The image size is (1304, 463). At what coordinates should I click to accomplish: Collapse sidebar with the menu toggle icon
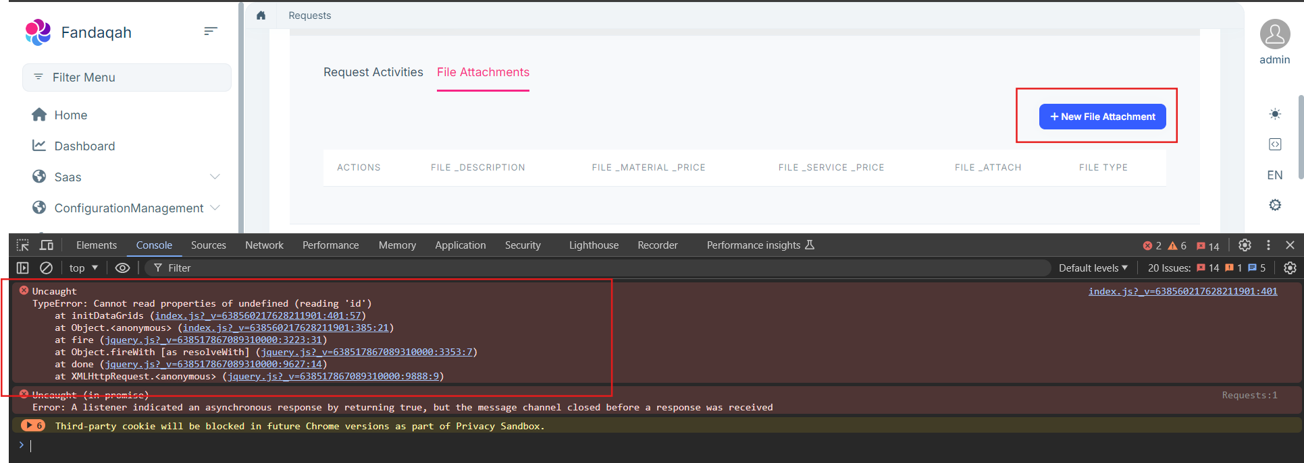pos(211,31)
